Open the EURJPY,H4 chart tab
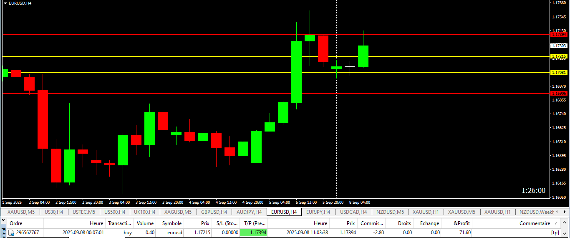 point(318,212)
